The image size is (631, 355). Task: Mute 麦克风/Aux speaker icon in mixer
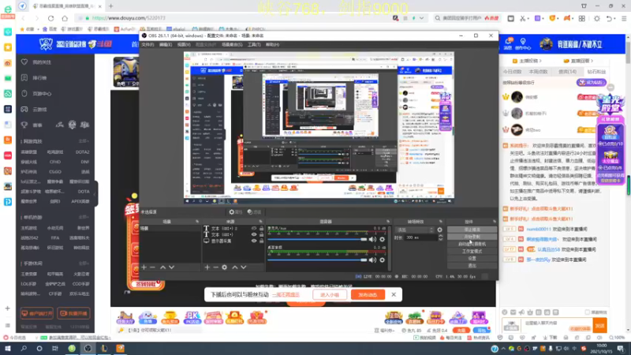coord(372,240)
